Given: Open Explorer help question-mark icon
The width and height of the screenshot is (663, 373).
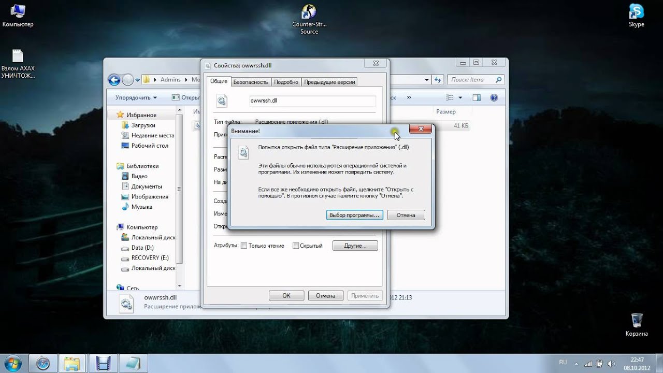Looking at the screenshot, I should click(494, 97).
